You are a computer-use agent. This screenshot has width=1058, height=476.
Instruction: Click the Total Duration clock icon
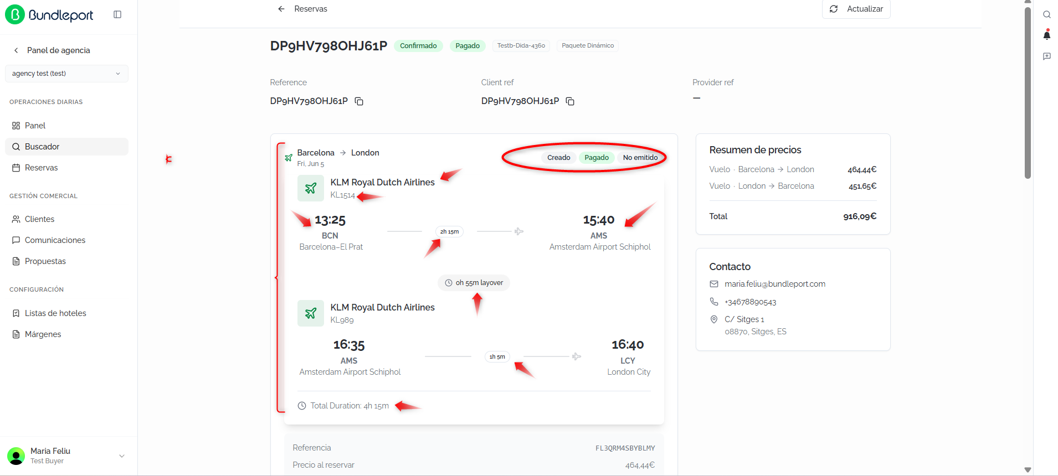click(x=302, y=406)
